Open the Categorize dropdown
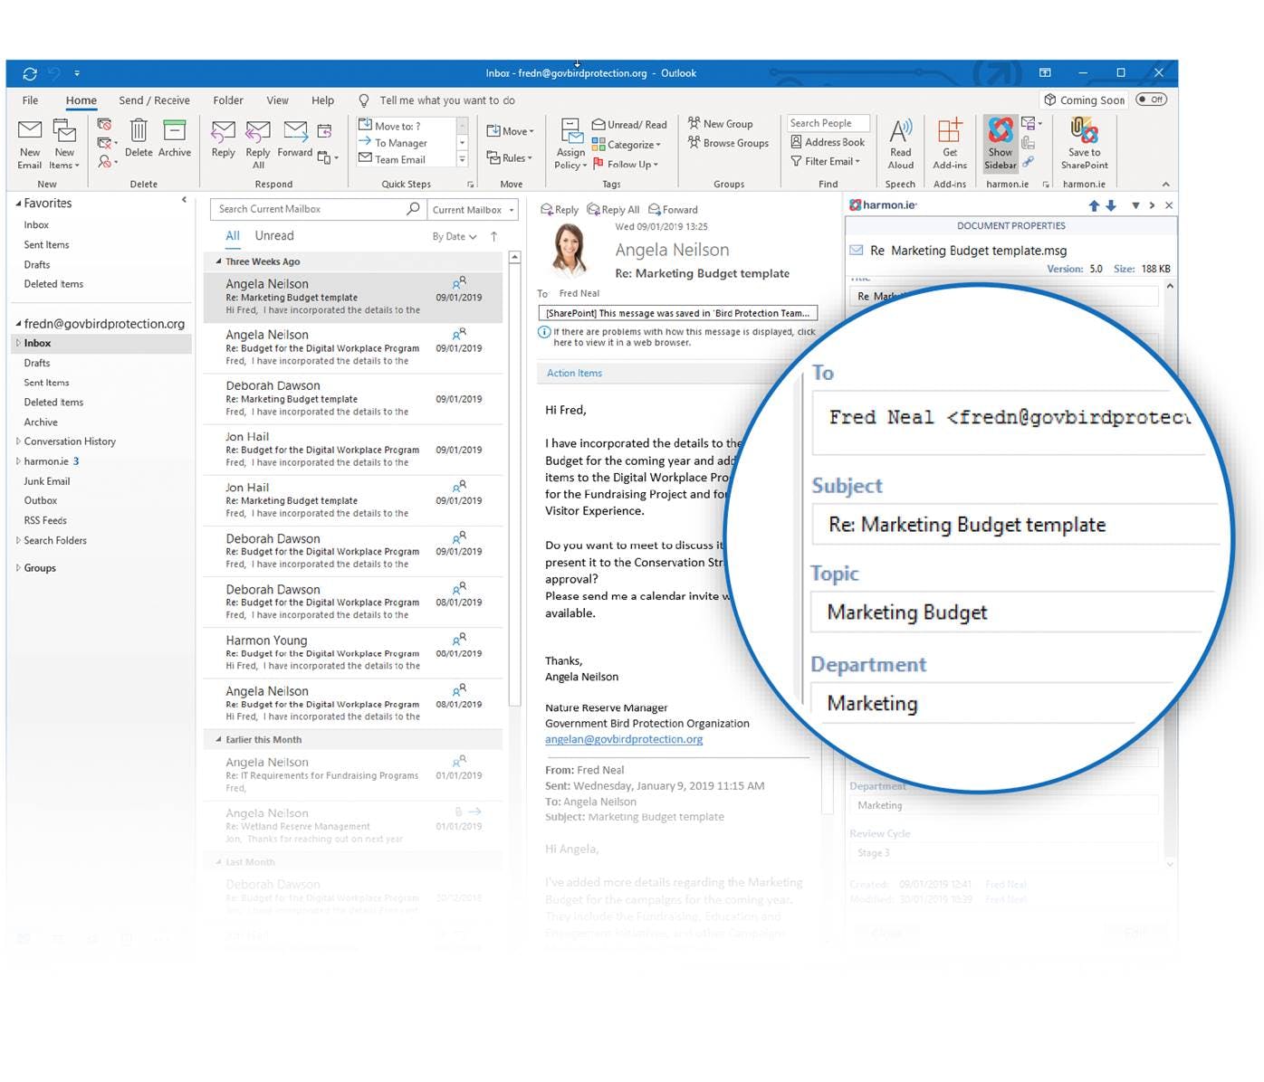The image size is (1264, 1082). point(627,145)
